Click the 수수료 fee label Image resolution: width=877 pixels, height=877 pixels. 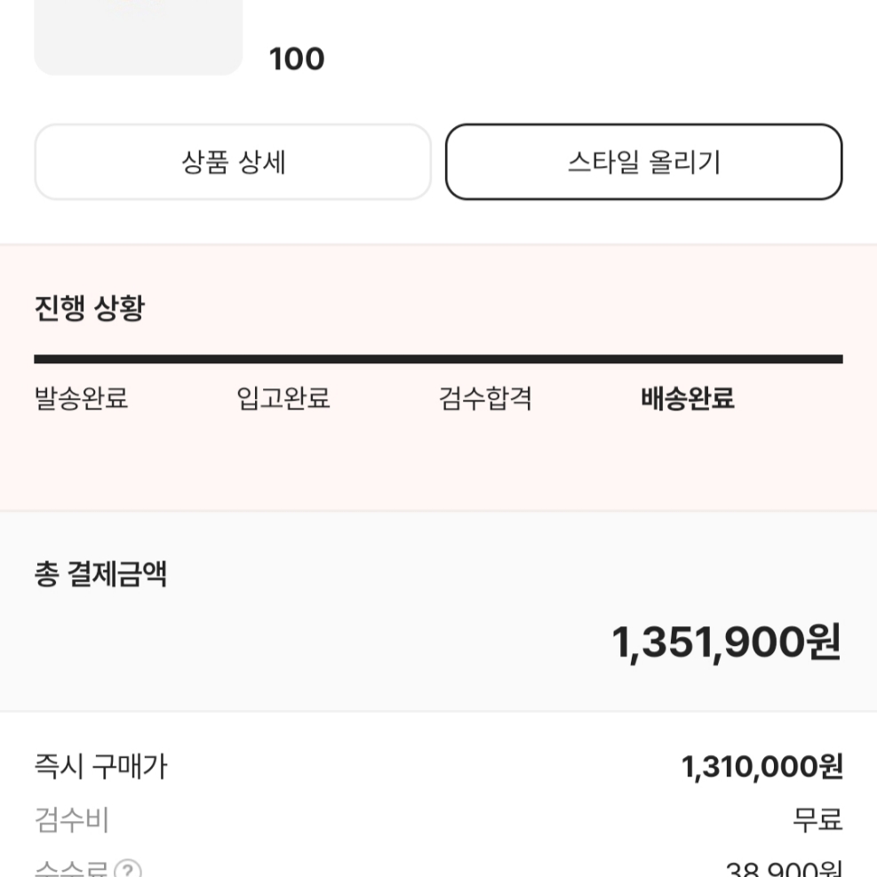coord(71,869)
